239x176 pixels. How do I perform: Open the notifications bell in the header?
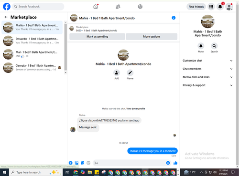pos(220,7)
